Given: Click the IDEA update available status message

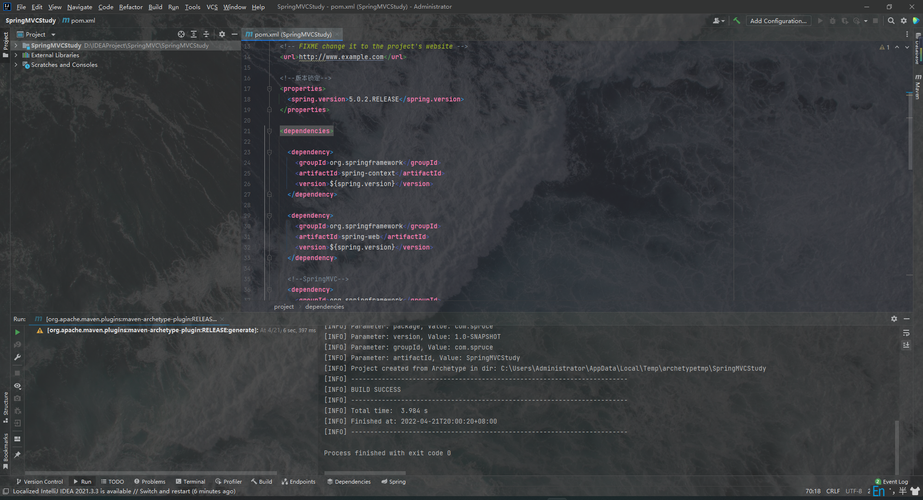Looking at the screenshot, I should pyautogui.click(x=124, y=491).
